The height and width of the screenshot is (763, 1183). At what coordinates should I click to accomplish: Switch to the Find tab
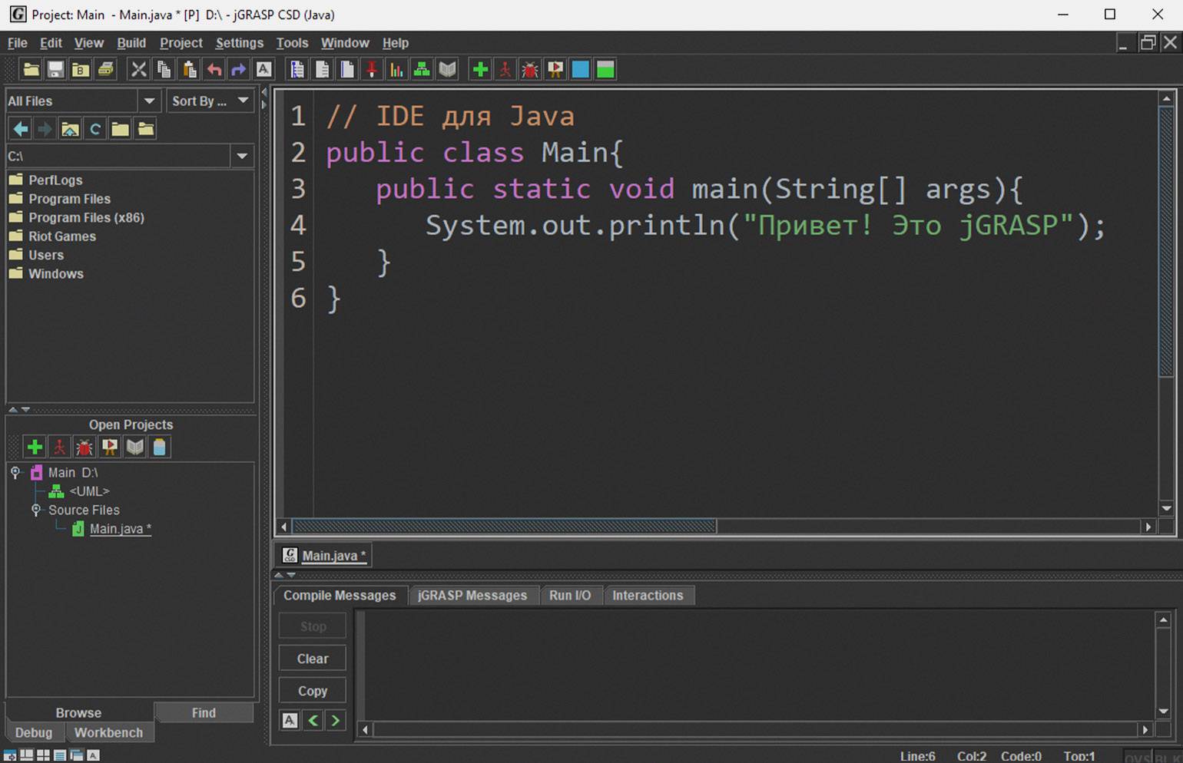point(204,712)
